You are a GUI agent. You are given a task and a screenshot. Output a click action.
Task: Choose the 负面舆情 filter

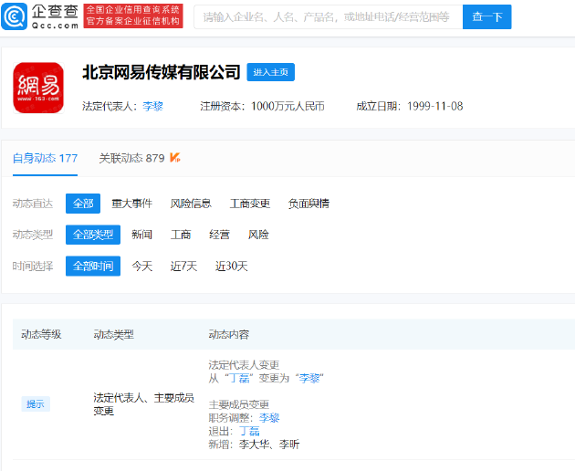coord(308,204)
